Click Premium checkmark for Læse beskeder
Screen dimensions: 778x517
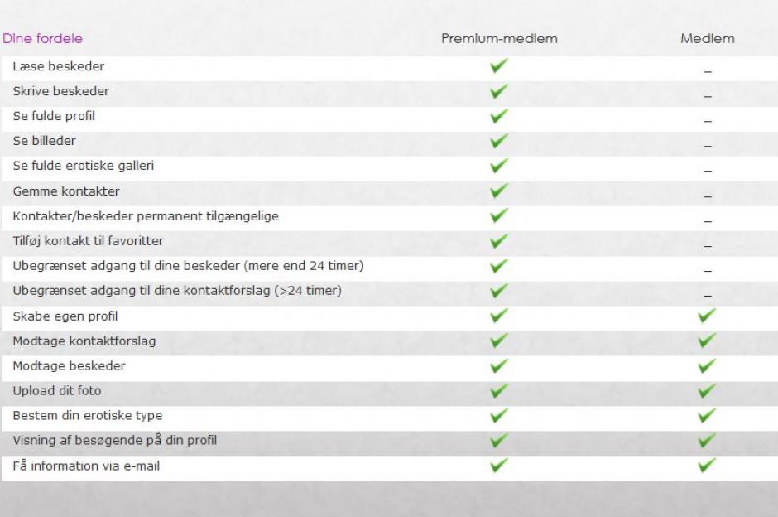click(x=498, y=66)
